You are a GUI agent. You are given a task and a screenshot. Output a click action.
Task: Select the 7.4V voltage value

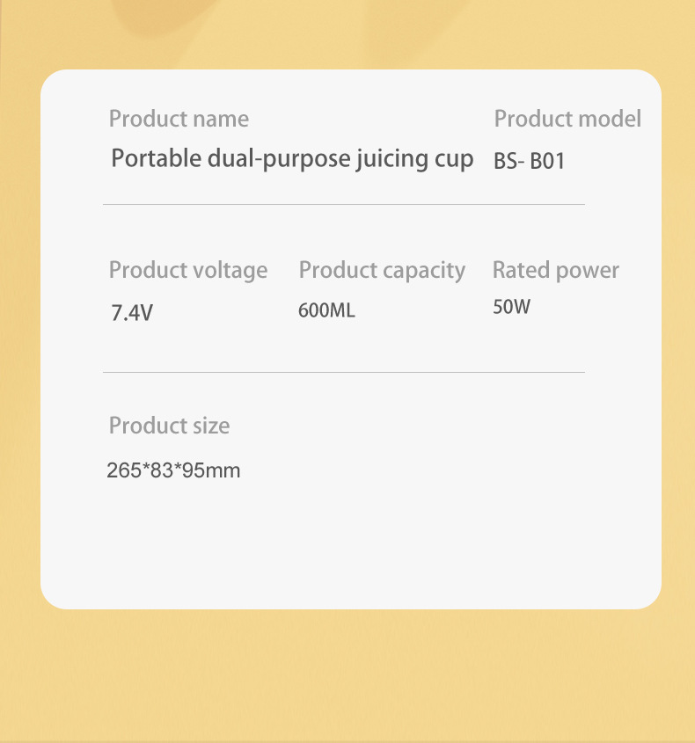[132, 312]
